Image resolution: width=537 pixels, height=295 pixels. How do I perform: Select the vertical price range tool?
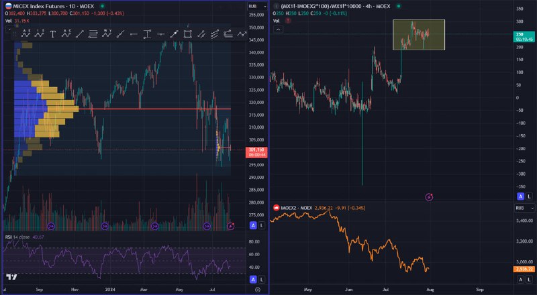click(147, 34)
